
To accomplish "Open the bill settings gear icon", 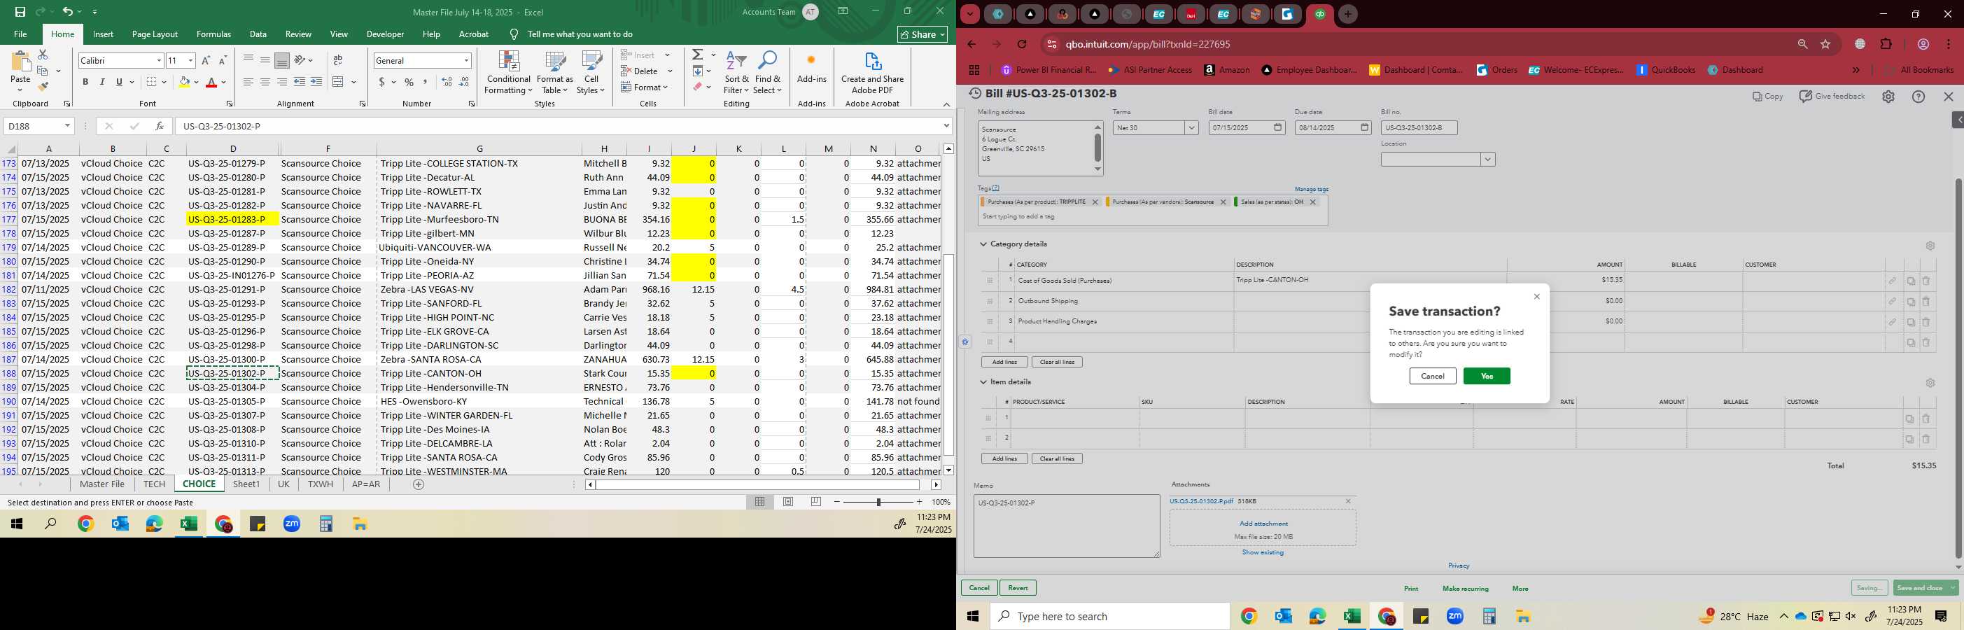I will click(1888, 97).
